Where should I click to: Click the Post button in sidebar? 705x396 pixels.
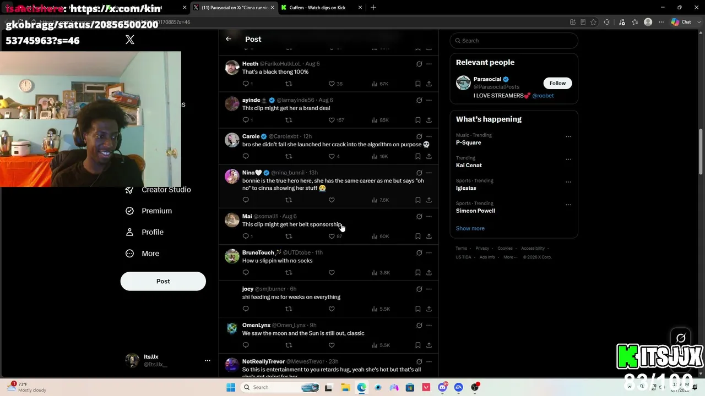click(x=163, y=281)
